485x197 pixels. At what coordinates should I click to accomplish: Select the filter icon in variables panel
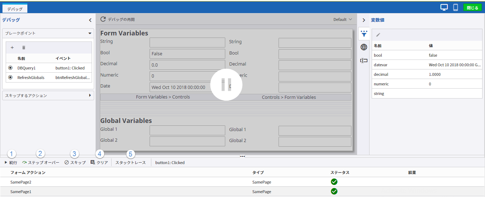tap(364, 34)
